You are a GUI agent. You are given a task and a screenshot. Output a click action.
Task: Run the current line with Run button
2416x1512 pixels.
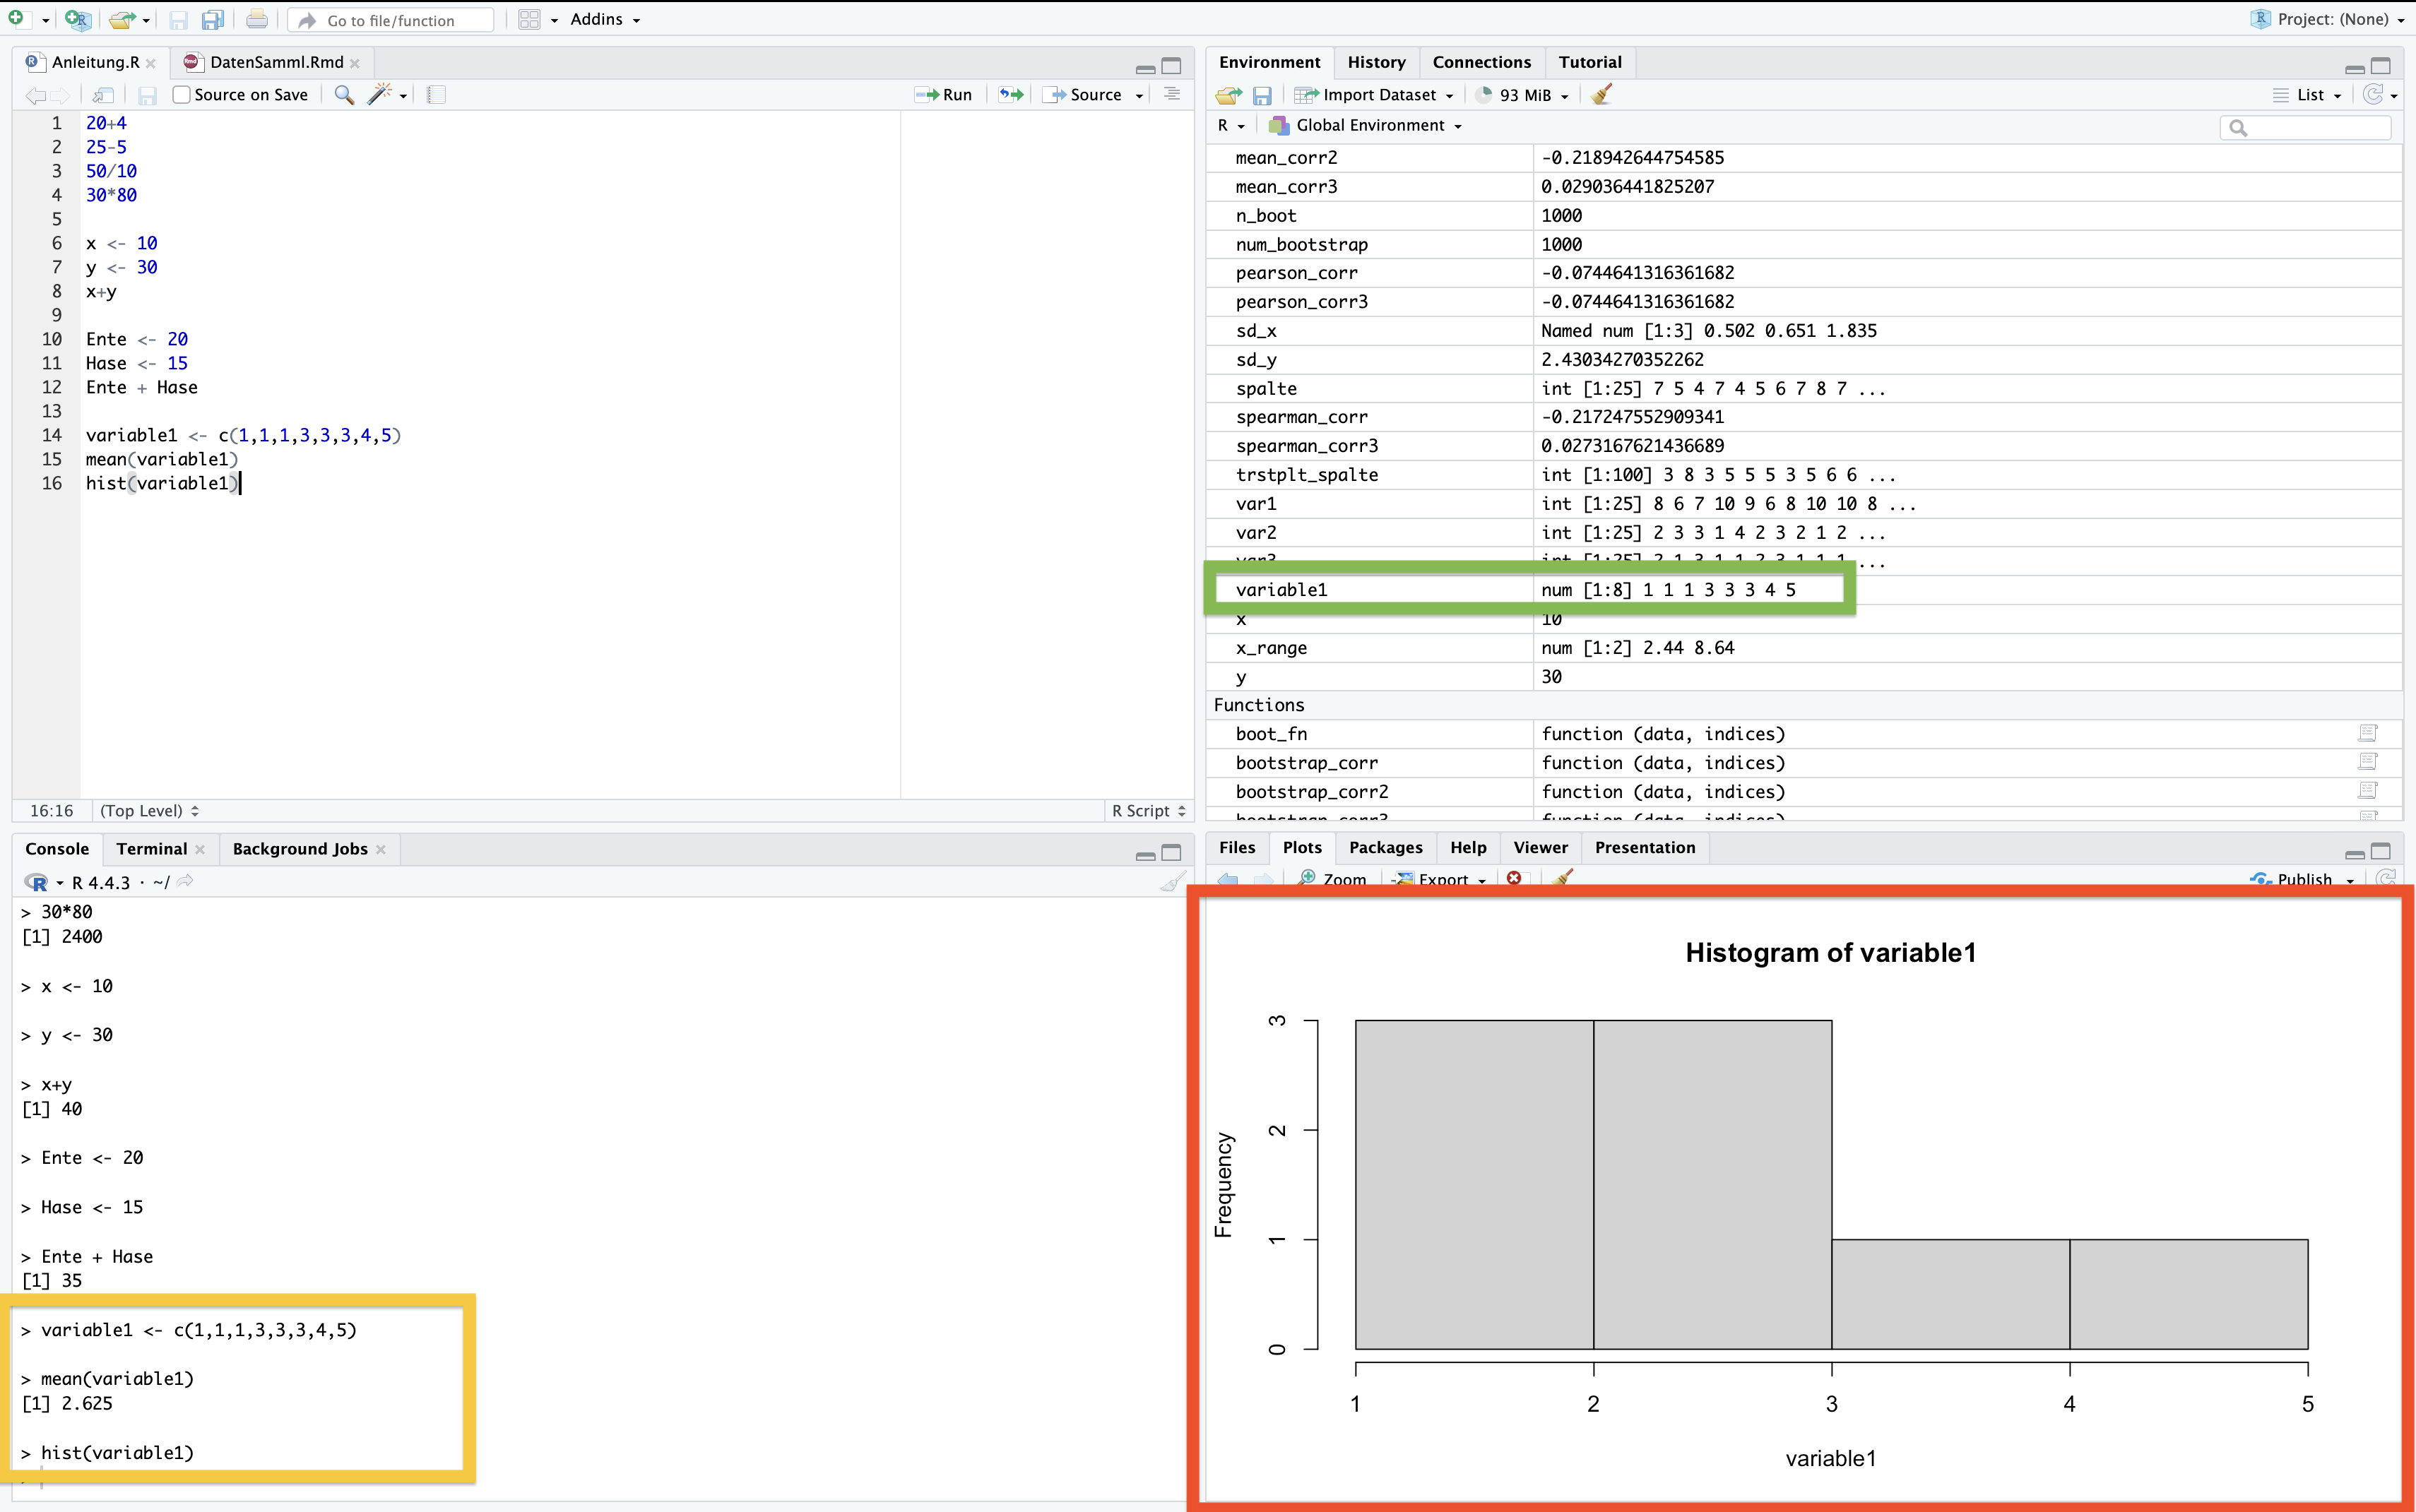click(943, 95)
